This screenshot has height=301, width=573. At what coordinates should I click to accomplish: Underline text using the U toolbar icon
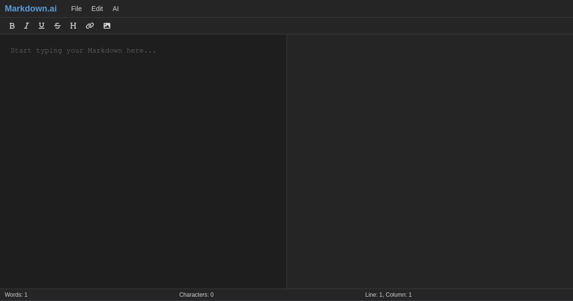[42, 26]
